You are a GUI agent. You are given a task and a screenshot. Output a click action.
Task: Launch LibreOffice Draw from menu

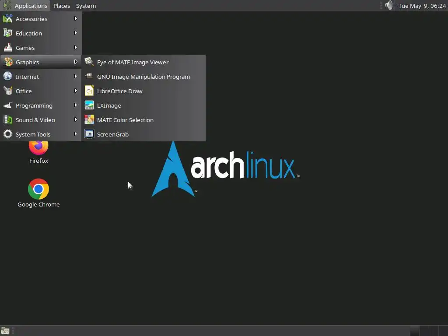tap(143, 91)
